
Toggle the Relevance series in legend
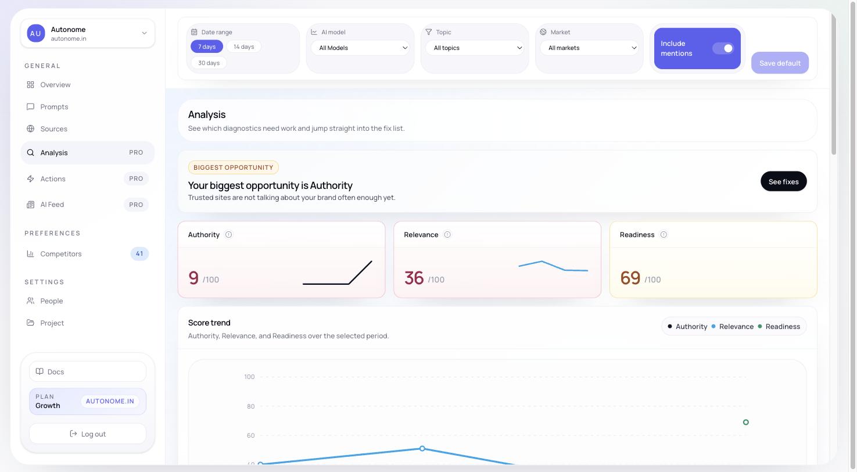[732, 327]
